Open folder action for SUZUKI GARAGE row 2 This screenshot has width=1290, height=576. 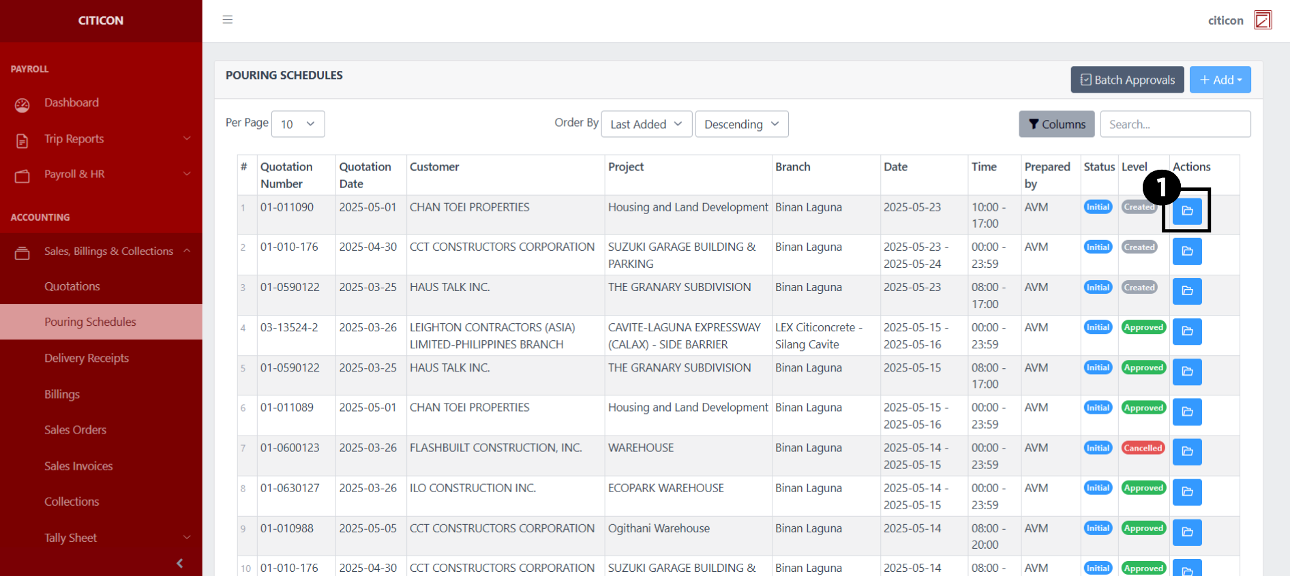pyautogui.click(x=1186, y=252)
